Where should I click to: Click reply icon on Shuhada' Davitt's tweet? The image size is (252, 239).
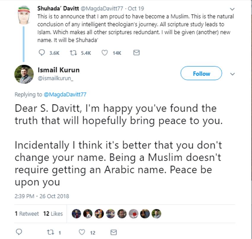coord(42,52)
